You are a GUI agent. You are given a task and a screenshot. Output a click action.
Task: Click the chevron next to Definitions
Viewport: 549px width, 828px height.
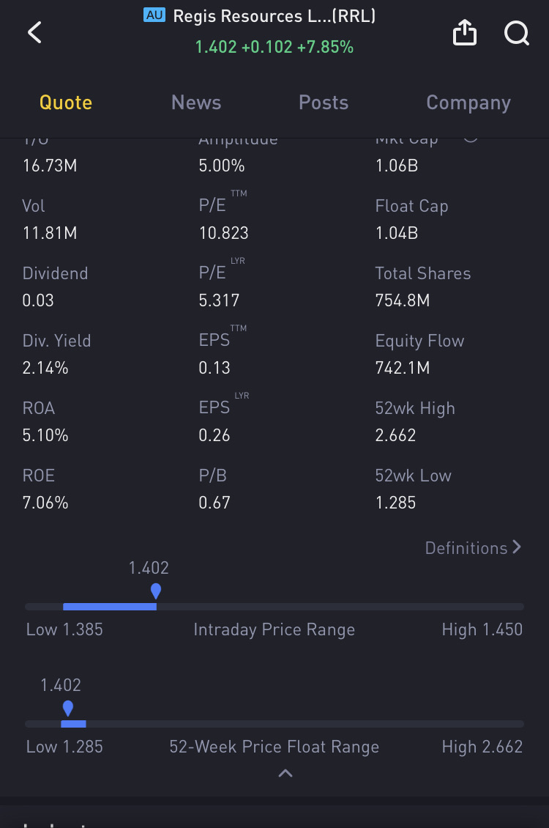(x=518, y=547)
